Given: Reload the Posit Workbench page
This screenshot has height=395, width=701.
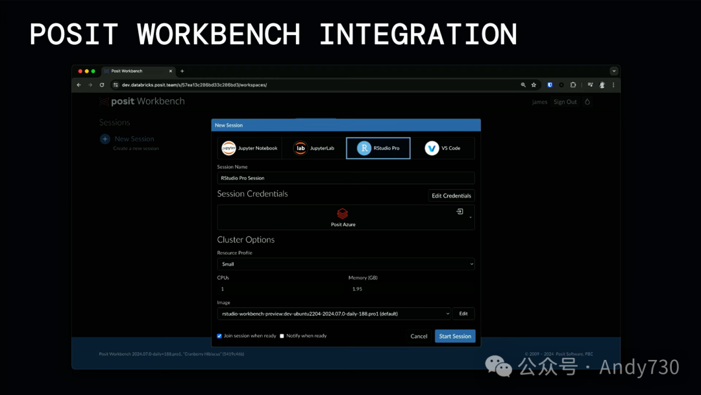Looking at the screenshot, I should 102,85.
